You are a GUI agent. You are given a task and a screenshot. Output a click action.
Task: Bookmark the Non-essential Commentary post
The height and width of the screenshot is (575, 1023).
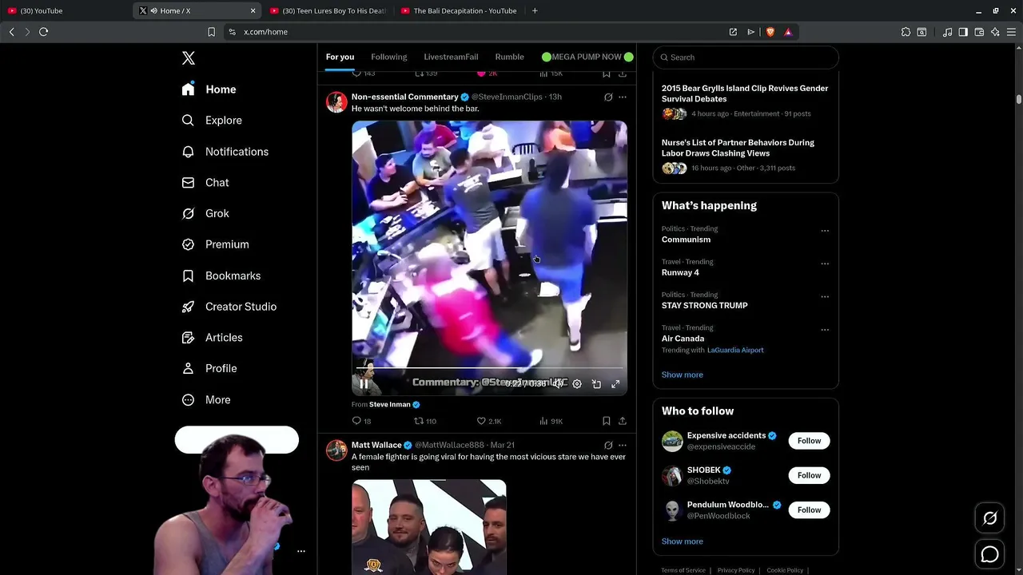coord(606,421)
